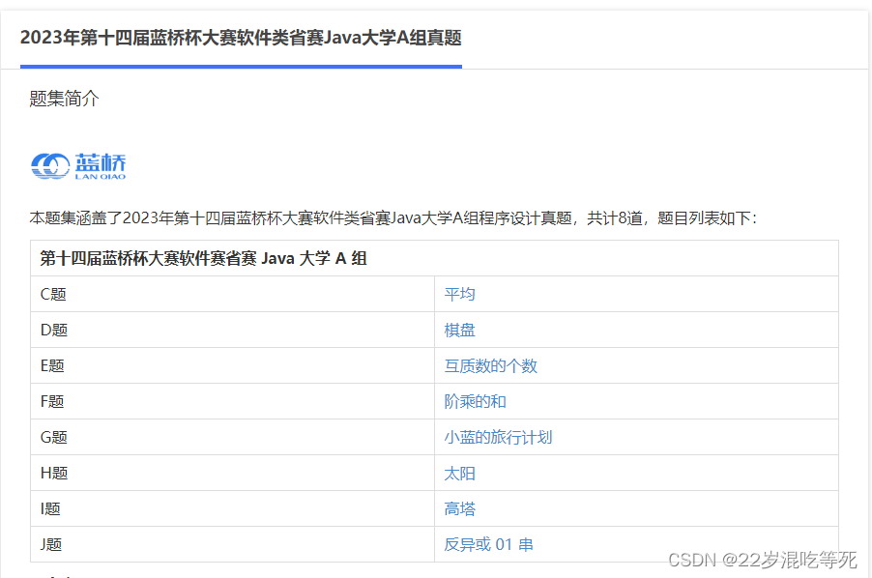The width and height of the screenshot is (872, 578).
Task: Click the 蓝桥 LAN QIAO logo
Action: pyautogui.click(x=78, y=165)
